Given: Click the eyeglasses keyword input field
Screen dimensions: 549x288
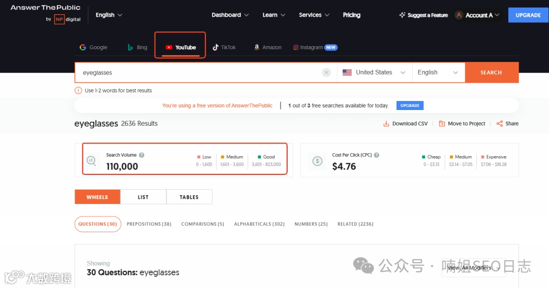Looking at the screenshot, I should (198, 73).
